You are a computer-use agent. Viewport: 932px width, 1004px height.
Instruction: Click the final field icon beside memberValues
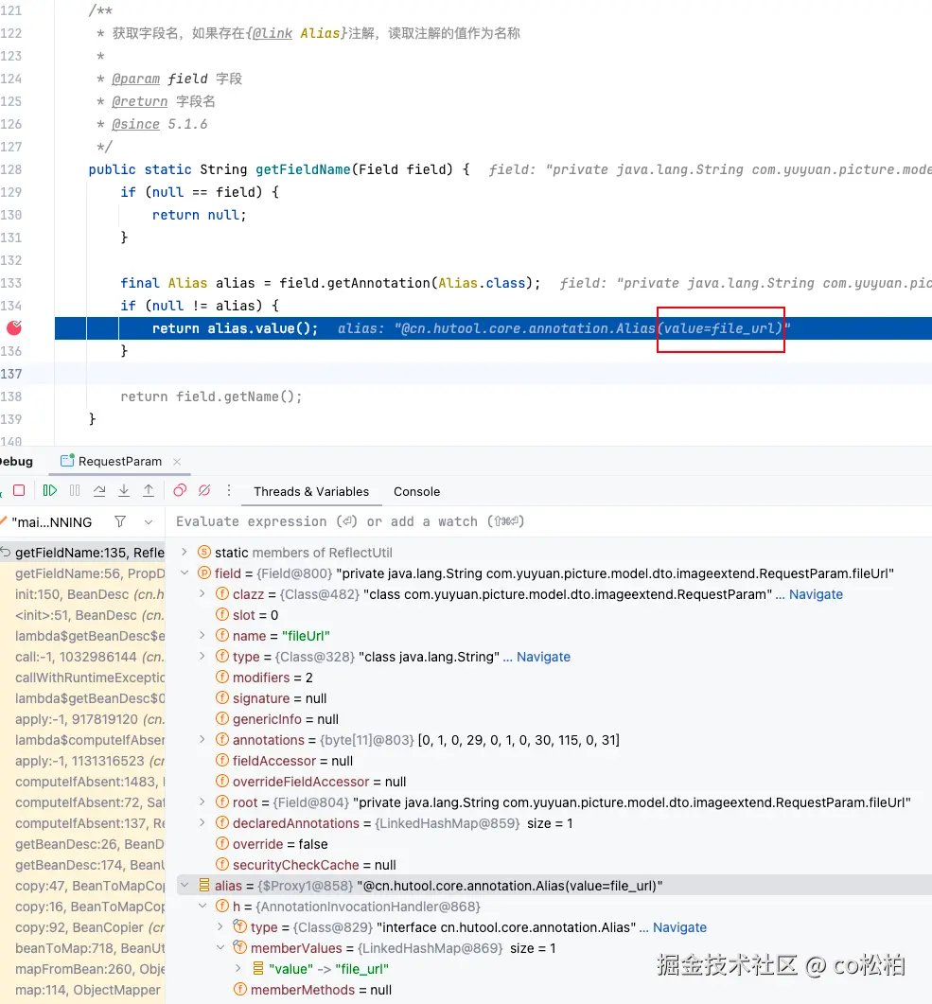240,947
